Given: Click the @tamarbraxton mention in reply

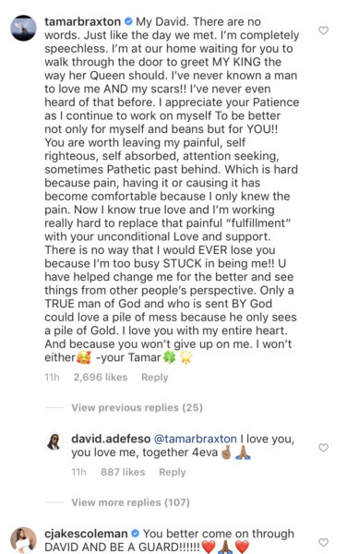Looking at the screenshot, I should 196,439.
